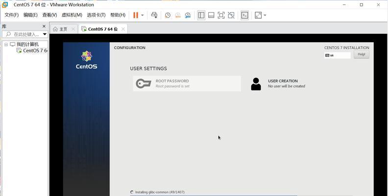Click the stretch guest display icon
388x196 pixels.
tap(258, 15)
